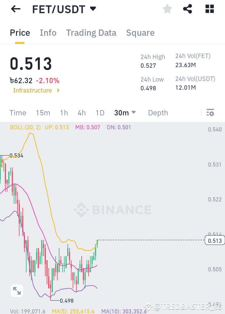This screenshot has height=314, width=225.
Task: Select the 15m timeframe button
Action: [x=43, y=113]
